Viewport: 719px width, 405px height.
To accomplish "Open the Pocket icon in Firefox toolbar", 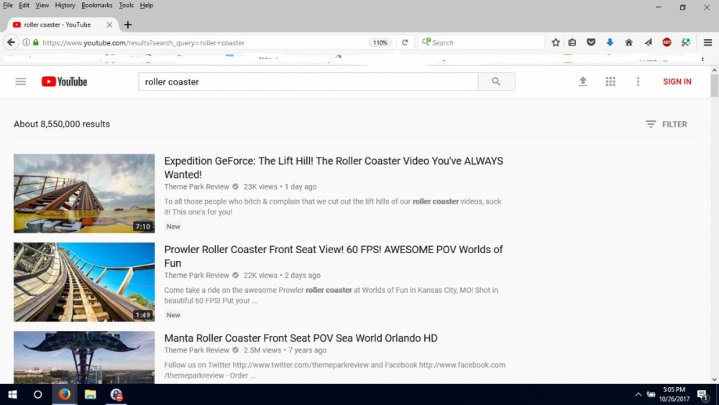I will click(591, 42).
